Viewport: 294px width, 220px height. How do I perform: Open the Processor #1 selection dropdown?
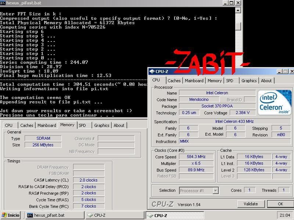(x=215, y=191)
